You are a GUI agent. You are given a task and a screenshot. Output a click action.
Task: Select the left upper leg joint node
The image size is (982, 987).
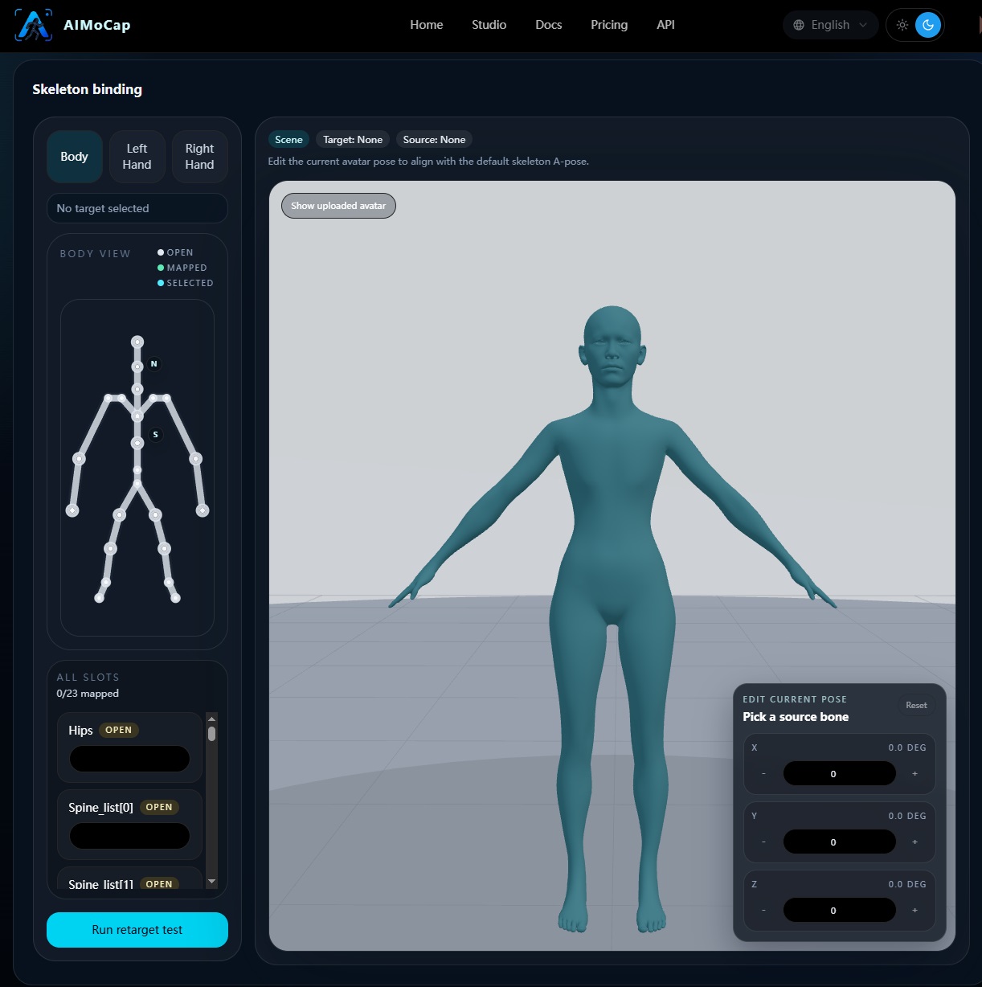coord(120,515)
